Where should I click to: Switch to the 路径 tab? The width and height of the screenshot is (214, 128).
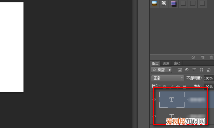[177, 63]
